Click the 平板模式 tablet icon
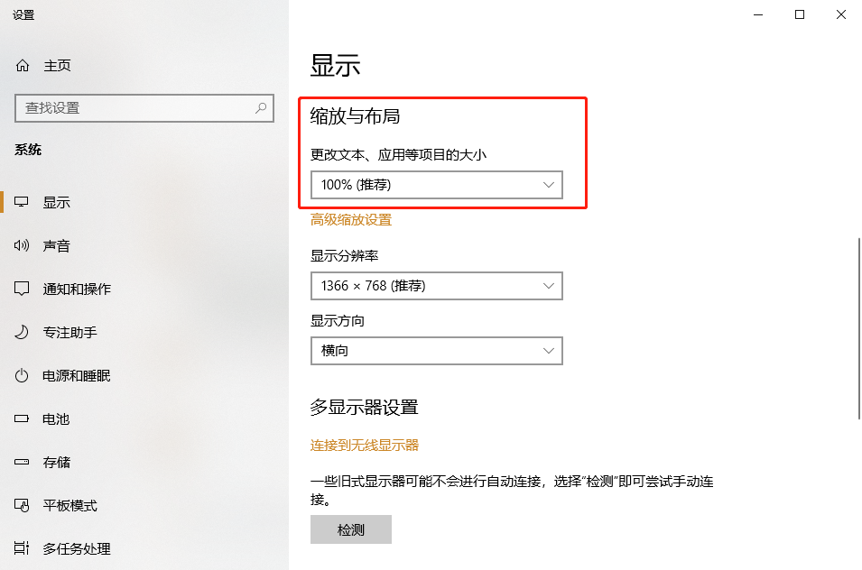Viewport: 862px width, 570px height. (22, 505)
